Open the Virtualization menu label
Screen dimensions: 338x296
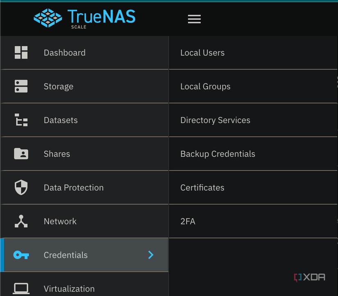tap(69, 289)
